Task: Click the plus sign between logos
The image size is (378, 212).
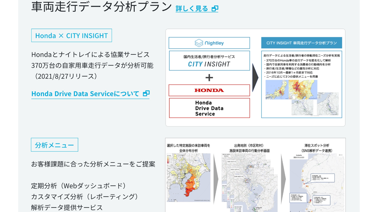Action: click(209, 78)
